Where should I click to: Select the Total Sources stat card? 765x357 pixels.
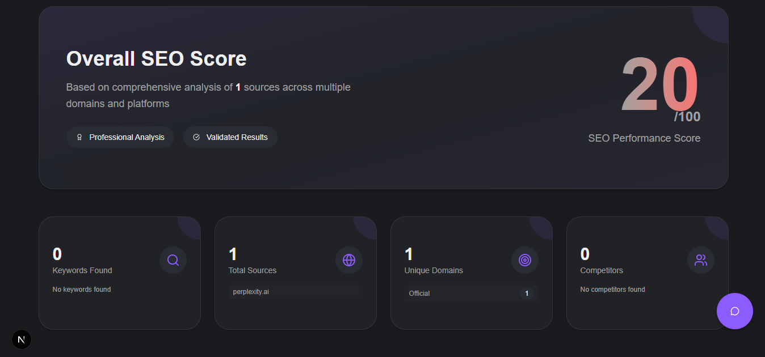point(295,273)
